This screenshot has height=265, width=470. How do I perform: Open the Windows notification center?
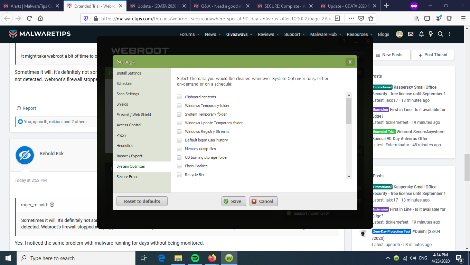point(459,258)
